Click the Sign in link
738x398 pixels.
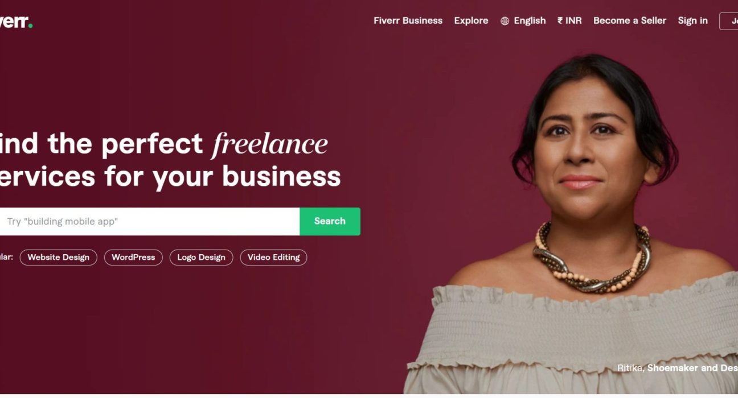(x=692, y=20)
